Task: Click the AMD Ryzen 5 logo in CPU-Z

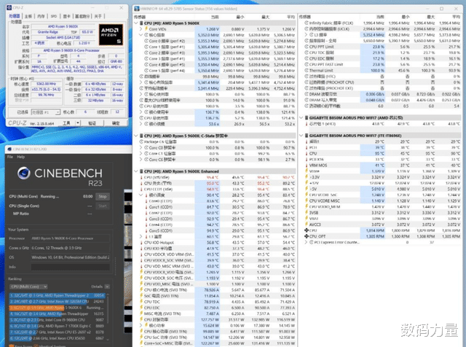Action: click(x=111, y=35)
